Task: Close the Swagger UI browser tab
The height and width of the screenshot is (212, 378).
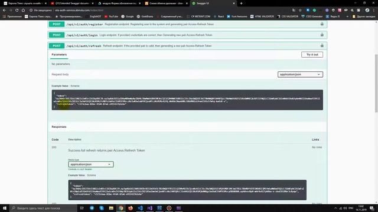Action: (x=234, y=4)
